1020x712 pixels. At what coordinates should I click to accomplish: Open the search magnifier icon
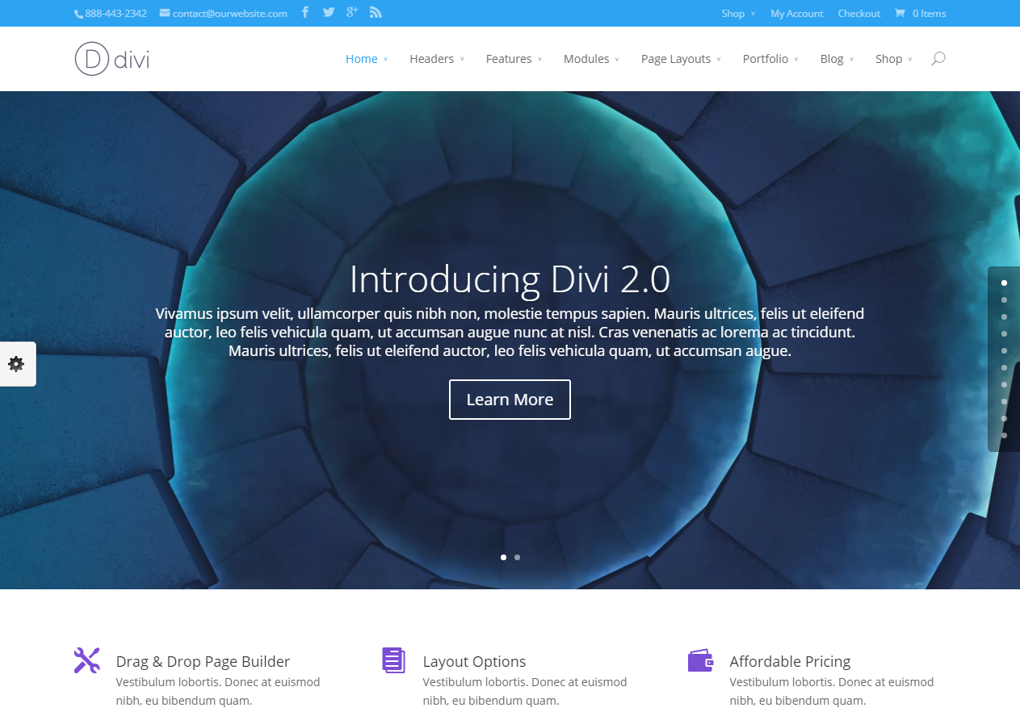click(x=938, y=58)
